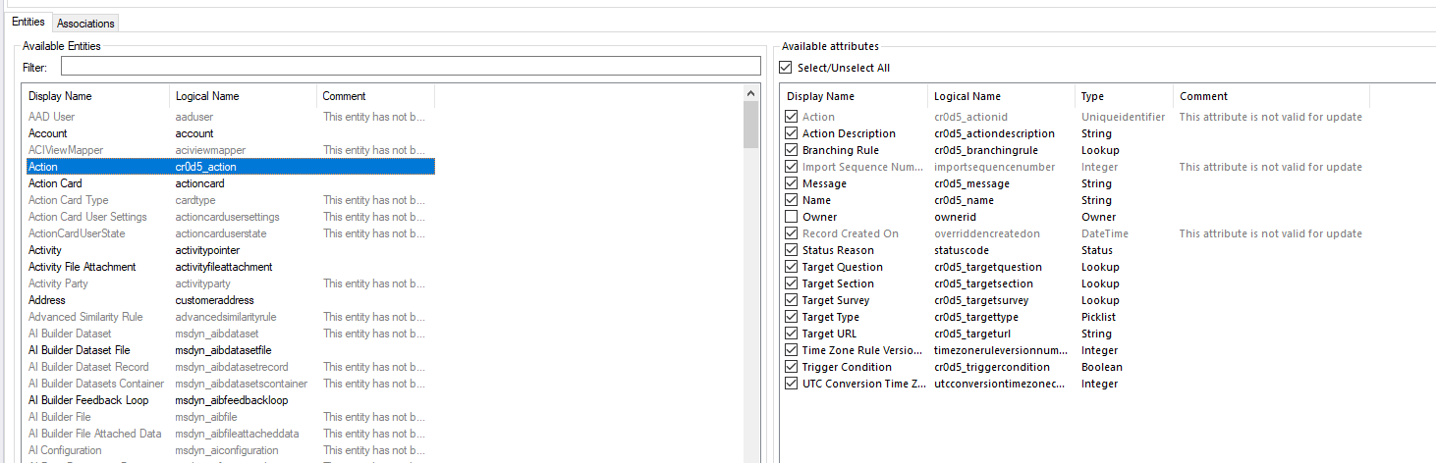The width and height of the screenshot is (1436, 463).
Task: Toggle the Select/Unselect All checkbox
Action: coord(786,68)
